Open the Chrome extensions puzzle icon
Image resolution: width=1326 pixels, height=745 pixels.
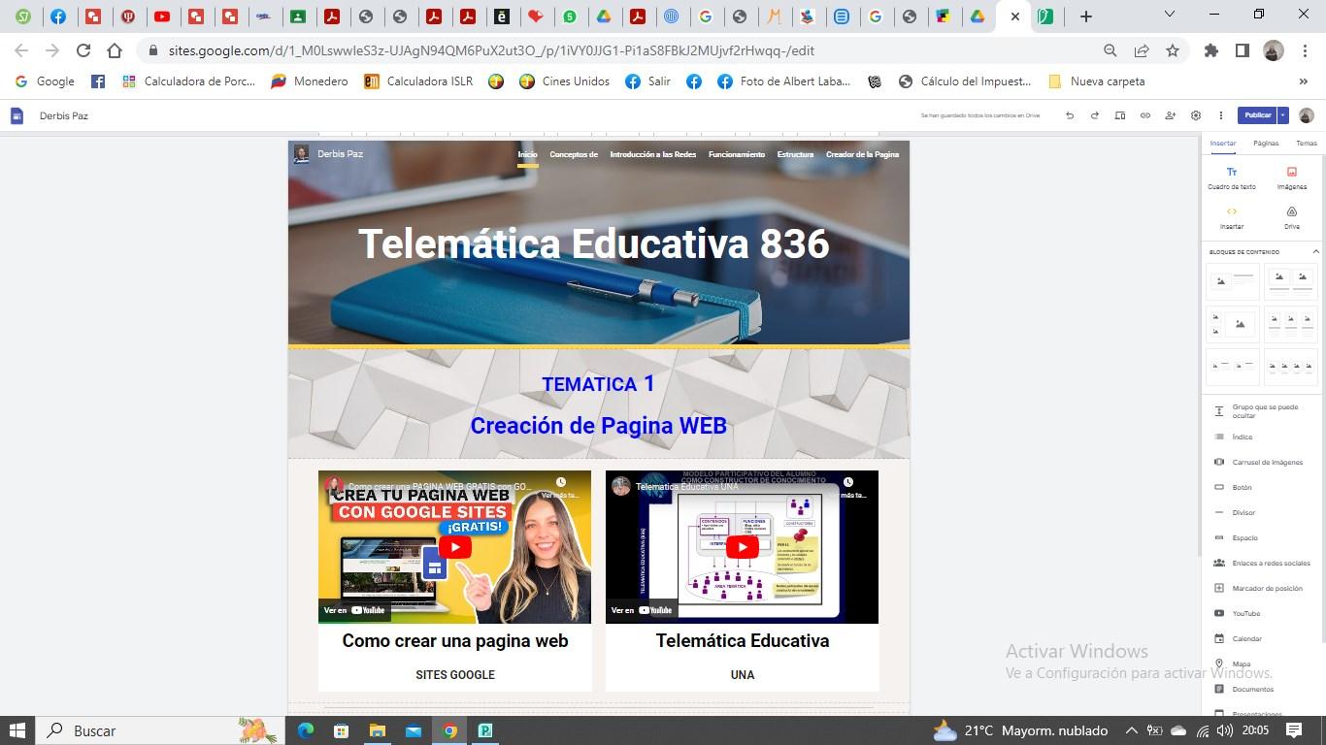[x=1211, y=50]
